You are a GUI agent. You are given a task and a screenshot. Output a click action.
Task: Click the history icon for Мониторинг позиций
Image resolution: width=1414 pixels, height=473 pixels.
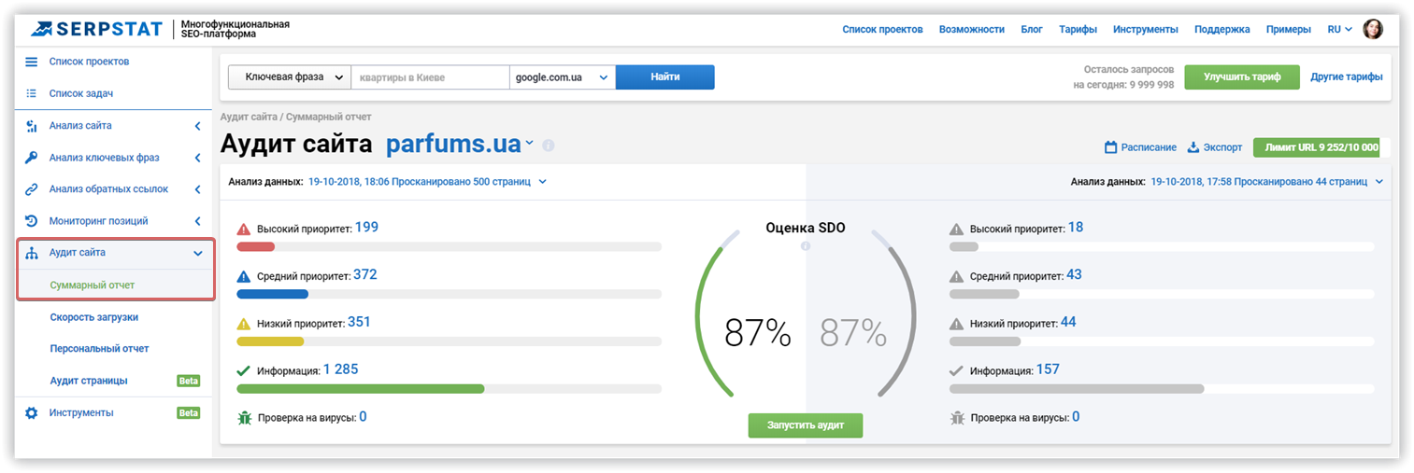click(x=31, y=221)
